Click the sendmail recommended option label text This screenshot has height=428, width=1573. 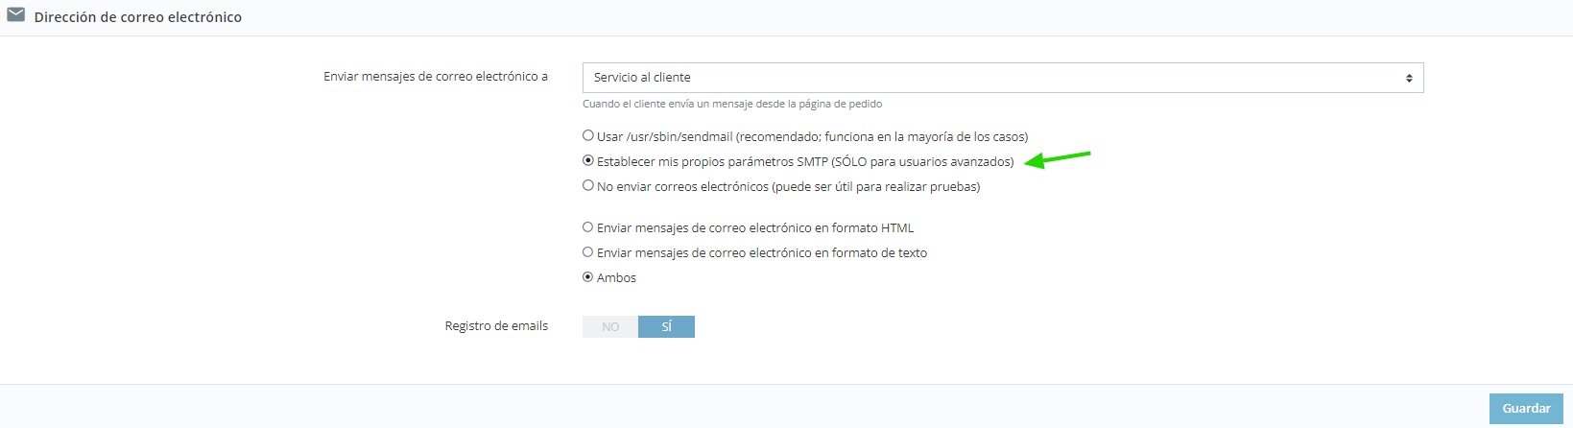click(x=813, y=137)
